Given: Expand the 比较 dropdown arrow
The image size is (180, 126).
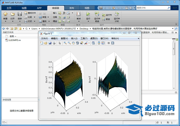Looking at the screenshot, I should (x=34, y=17).
